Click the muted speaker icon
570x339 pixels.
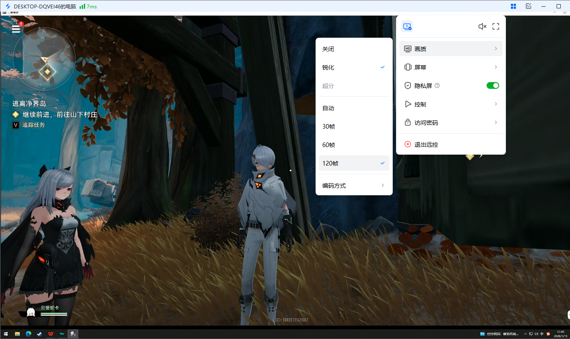(482, 26)
